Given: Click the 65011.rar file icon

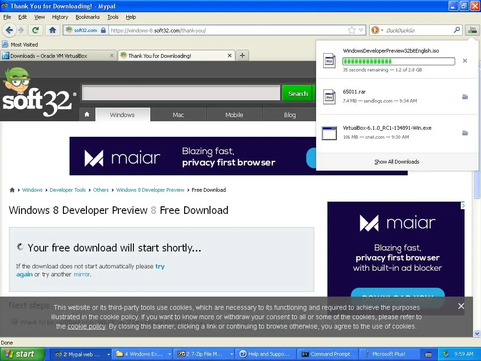Looking at the screenshot, I should pyautogui.click(x=329, y=97).
